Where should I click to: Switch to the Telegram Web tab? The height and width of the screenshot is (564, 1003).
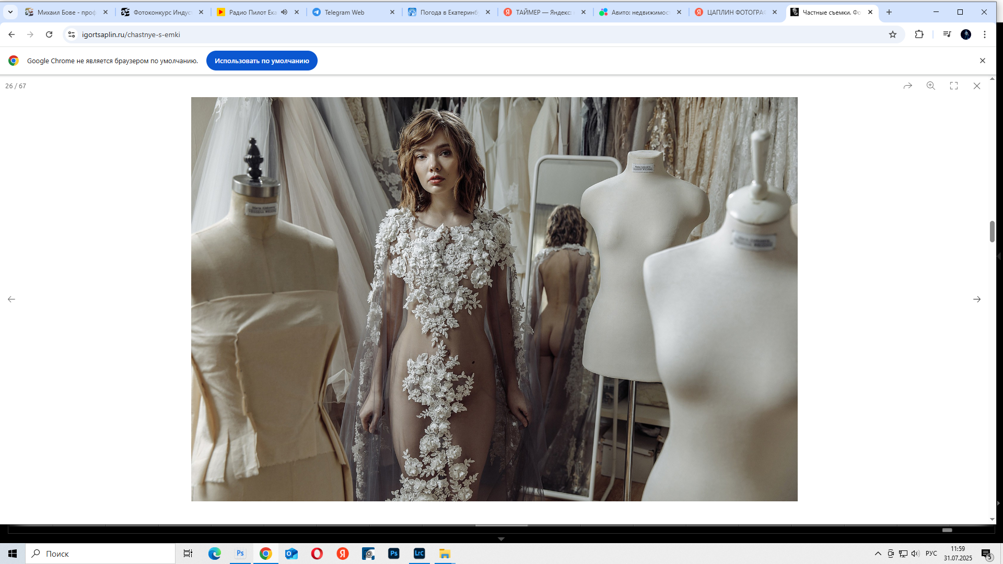click(x=345, y=12)
